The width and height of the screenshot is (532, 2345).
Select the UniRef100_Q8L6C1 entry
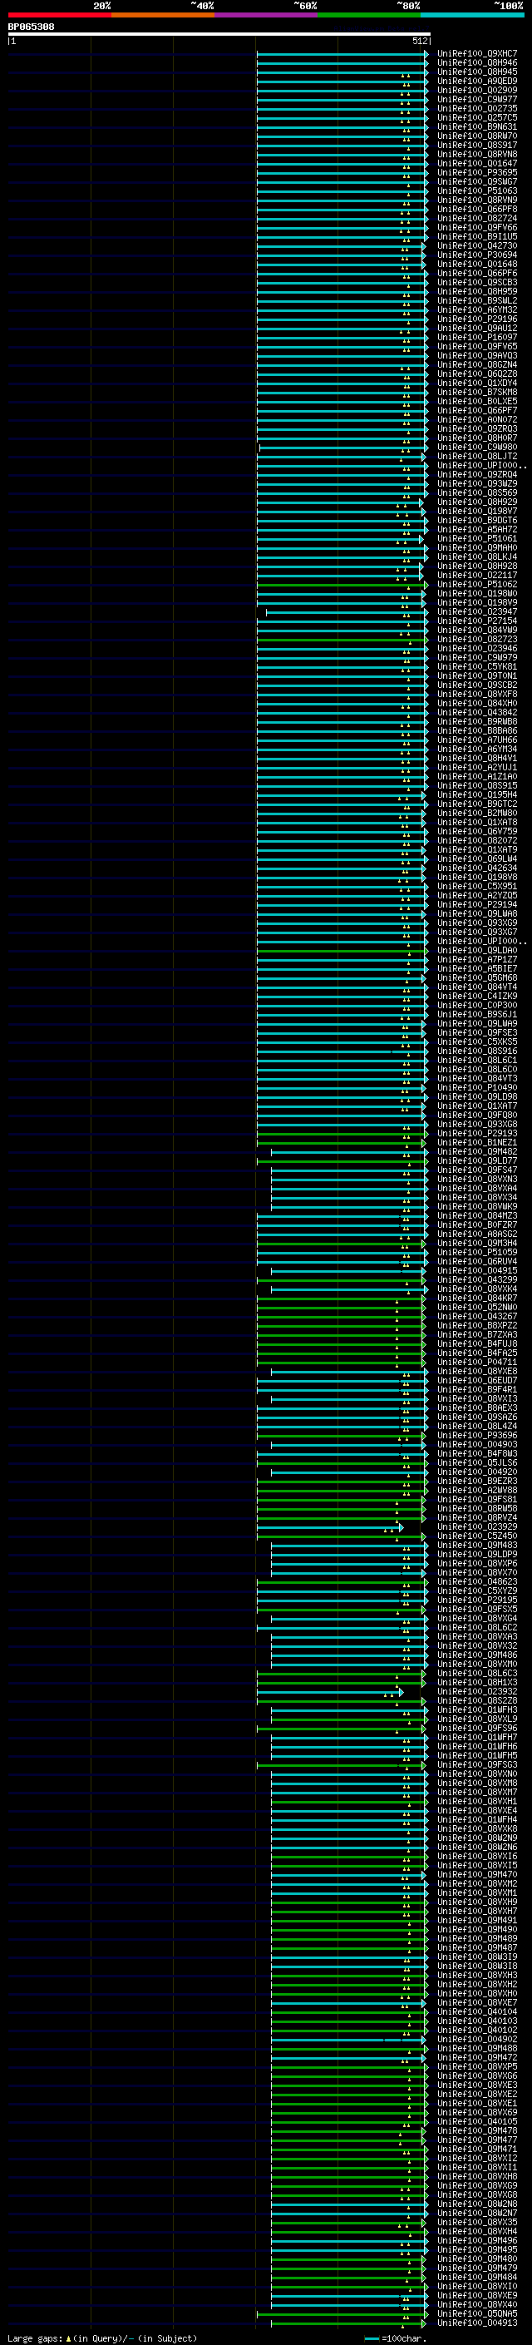click(x=477, y=1060)
